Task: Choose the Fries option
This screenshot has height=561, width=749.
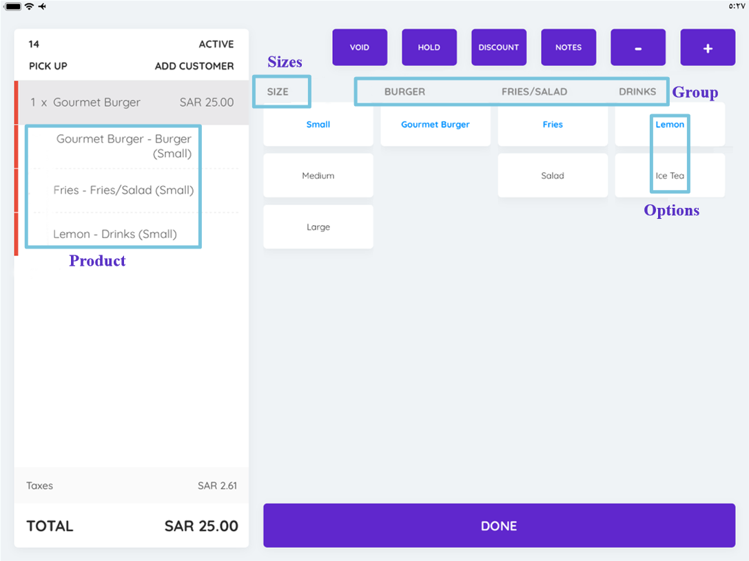Action: [553, 125]
